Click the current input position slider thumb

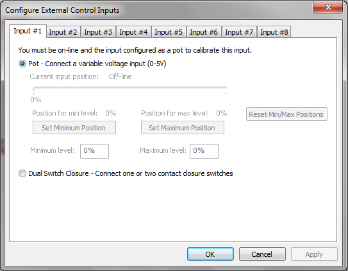33,89
